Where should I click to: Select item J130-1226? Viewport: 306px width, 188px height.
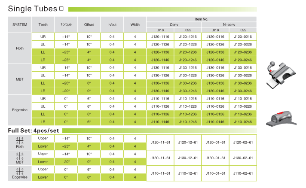click(x=188, y=76)
